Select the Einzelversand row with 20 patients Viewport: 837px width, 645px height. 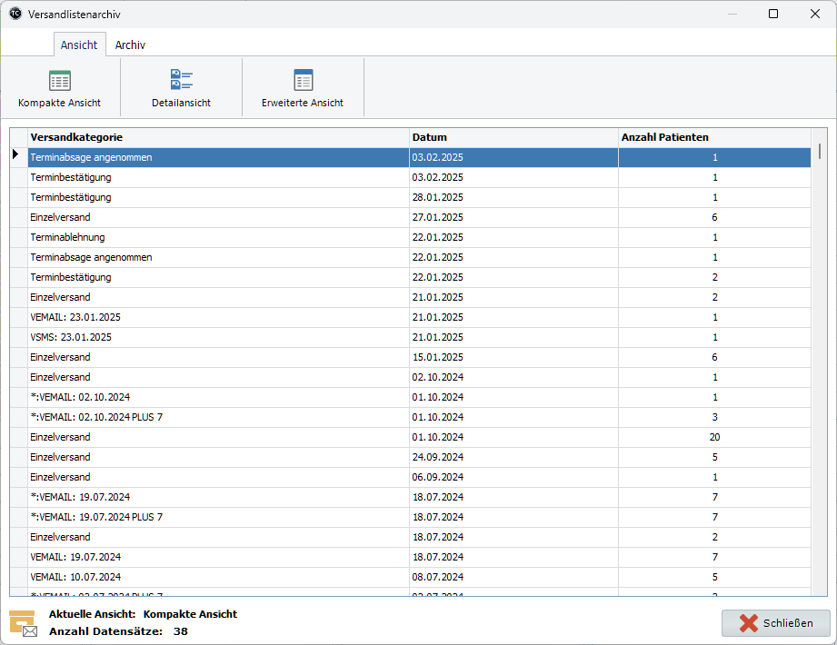tap(182, 437)
